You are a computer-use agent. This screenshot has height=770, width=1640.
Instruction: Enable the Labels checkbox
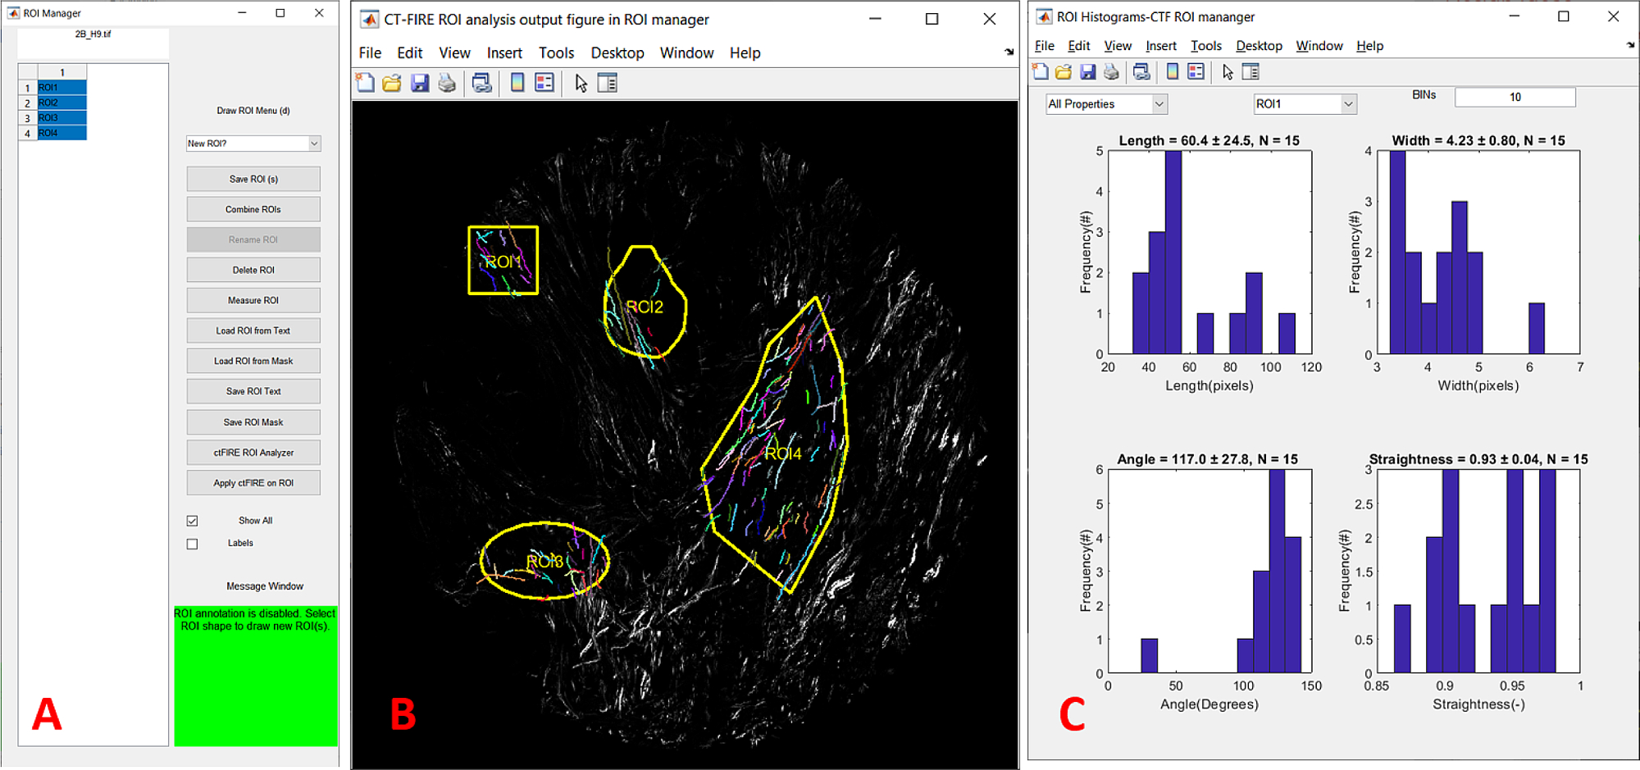(x=192, y=544)
